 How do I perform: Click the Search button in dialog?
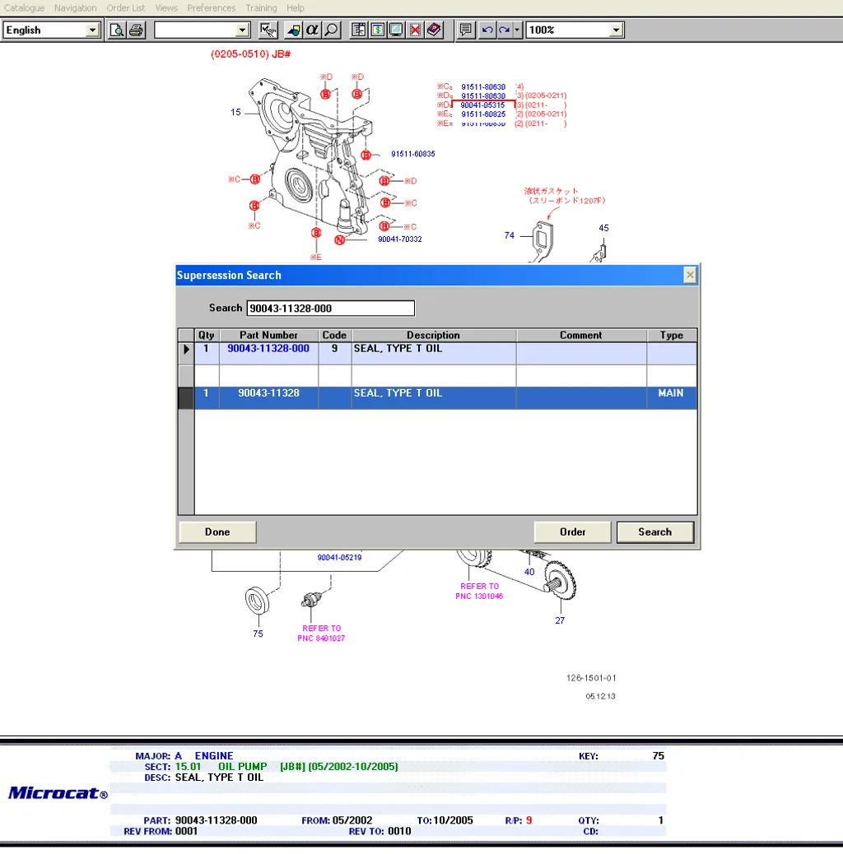tap(655, 532)
